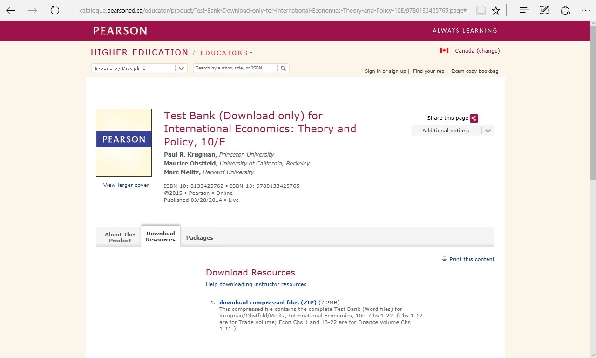The width and height of the screenshot is (596, 358).
Task: Click the book cover thumbnail
Action: click(124, 143)
